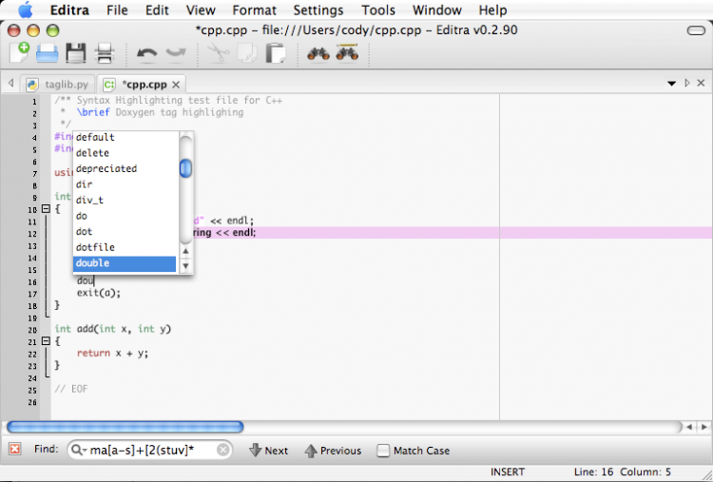Select 'div_t' in autocomplete list
The width and height of the screenshot is (713, 482).
point(125,200)
